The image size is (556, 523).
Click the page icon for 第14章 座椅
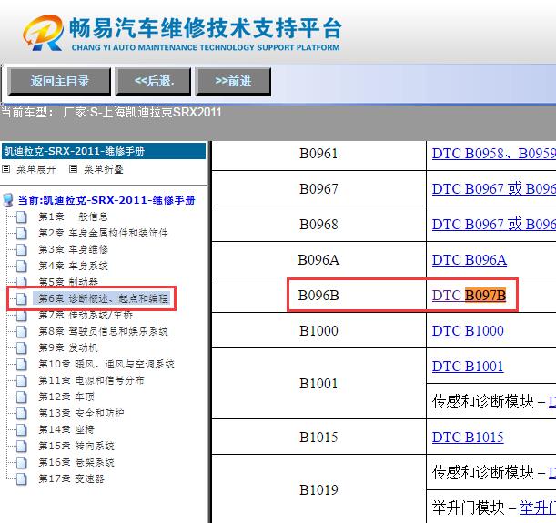(x=21, y=429)
